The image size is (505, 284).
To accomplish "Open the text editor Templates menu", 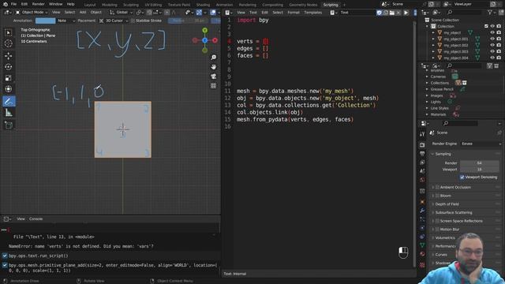I will click(312, 13).
